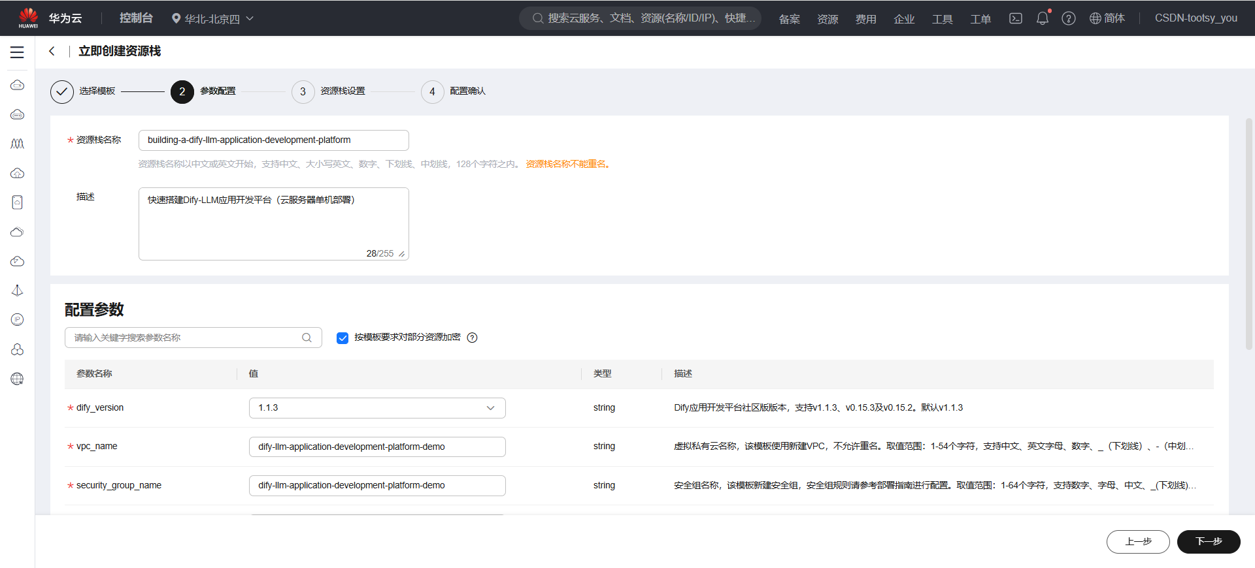Click the search icon in the parameter search box
This screenshot has width=1255, height=568.
[307, 338]
